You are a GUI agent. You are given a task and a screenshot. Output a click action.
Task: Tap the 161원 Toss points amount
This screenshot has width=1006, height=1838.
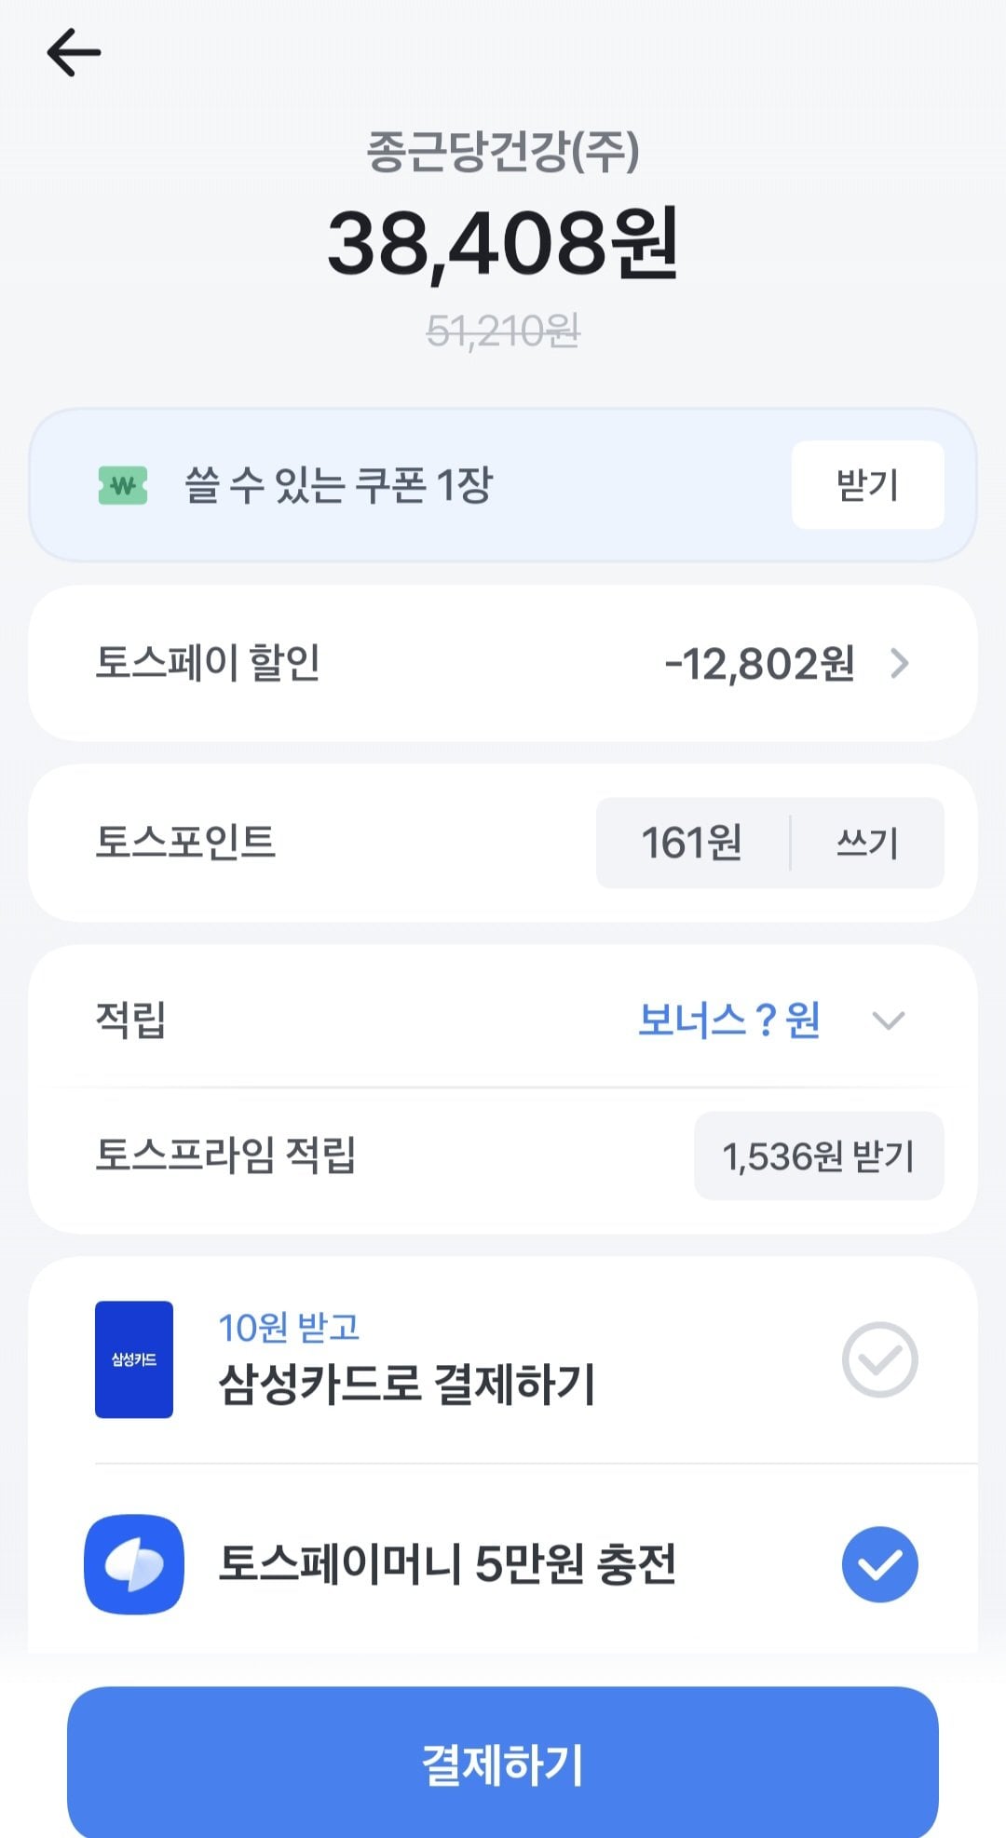[691, 843]
